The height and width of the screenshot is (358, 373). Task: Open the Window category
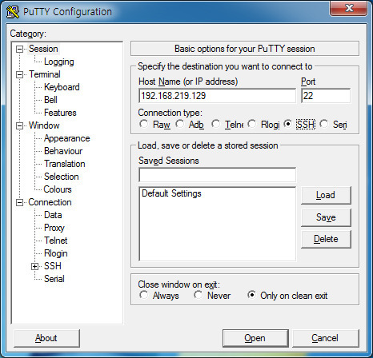coord(44,125)
